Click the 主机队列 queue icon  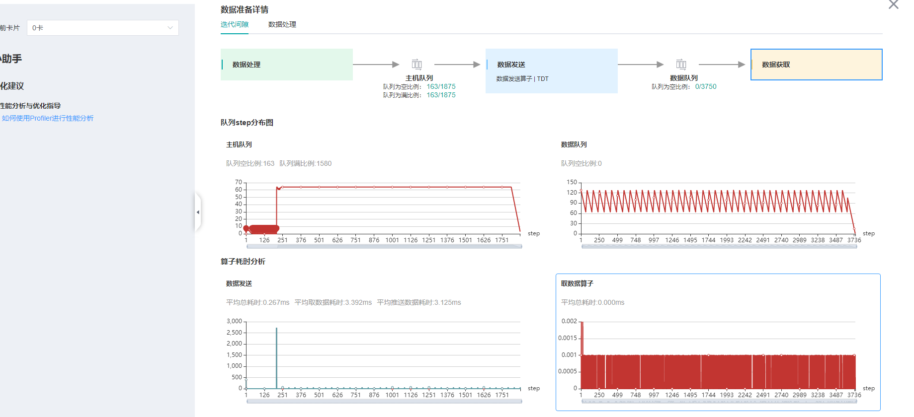pyautogui.click(x=417, y=64)
